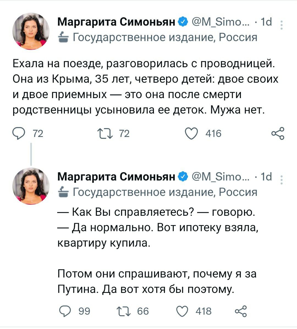Retweet the second tweet with 66 retweets
Image resolution: width=297 pixels, height=329 pixels.
[123, 311]
